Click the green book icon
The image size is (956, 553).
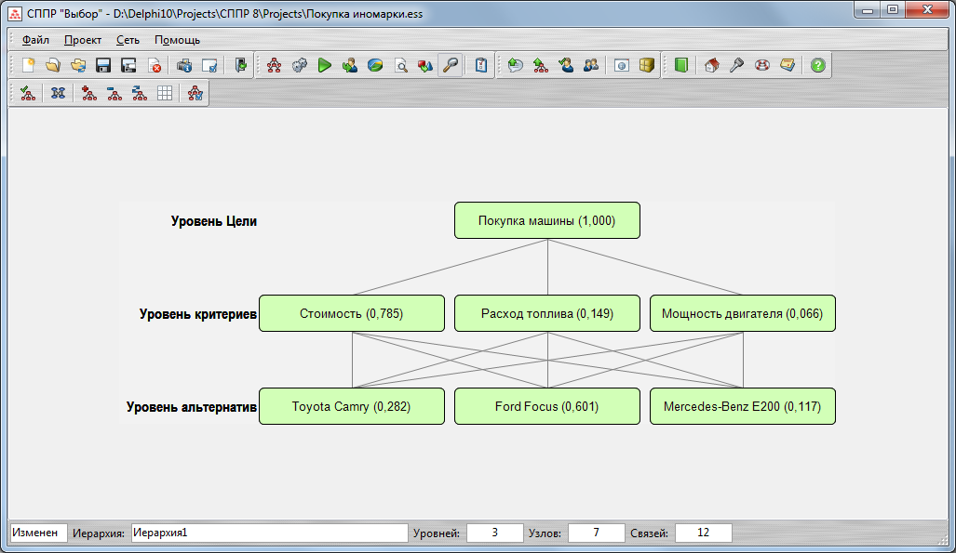point(680,65)
